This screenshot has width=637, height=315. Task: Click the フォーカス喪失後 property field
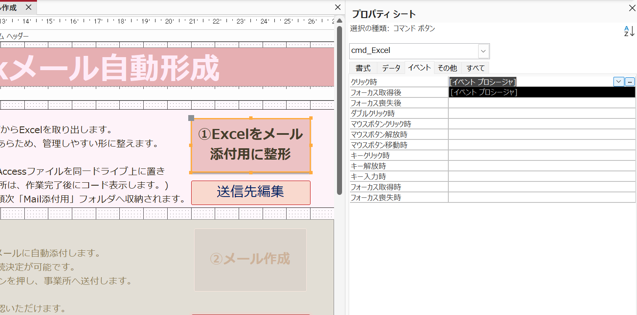pyautogui.click(x=542, y=103)
